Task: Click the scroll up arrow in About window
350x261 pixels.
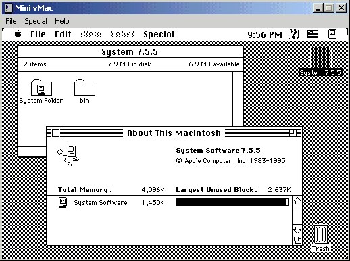Action: 297,201
